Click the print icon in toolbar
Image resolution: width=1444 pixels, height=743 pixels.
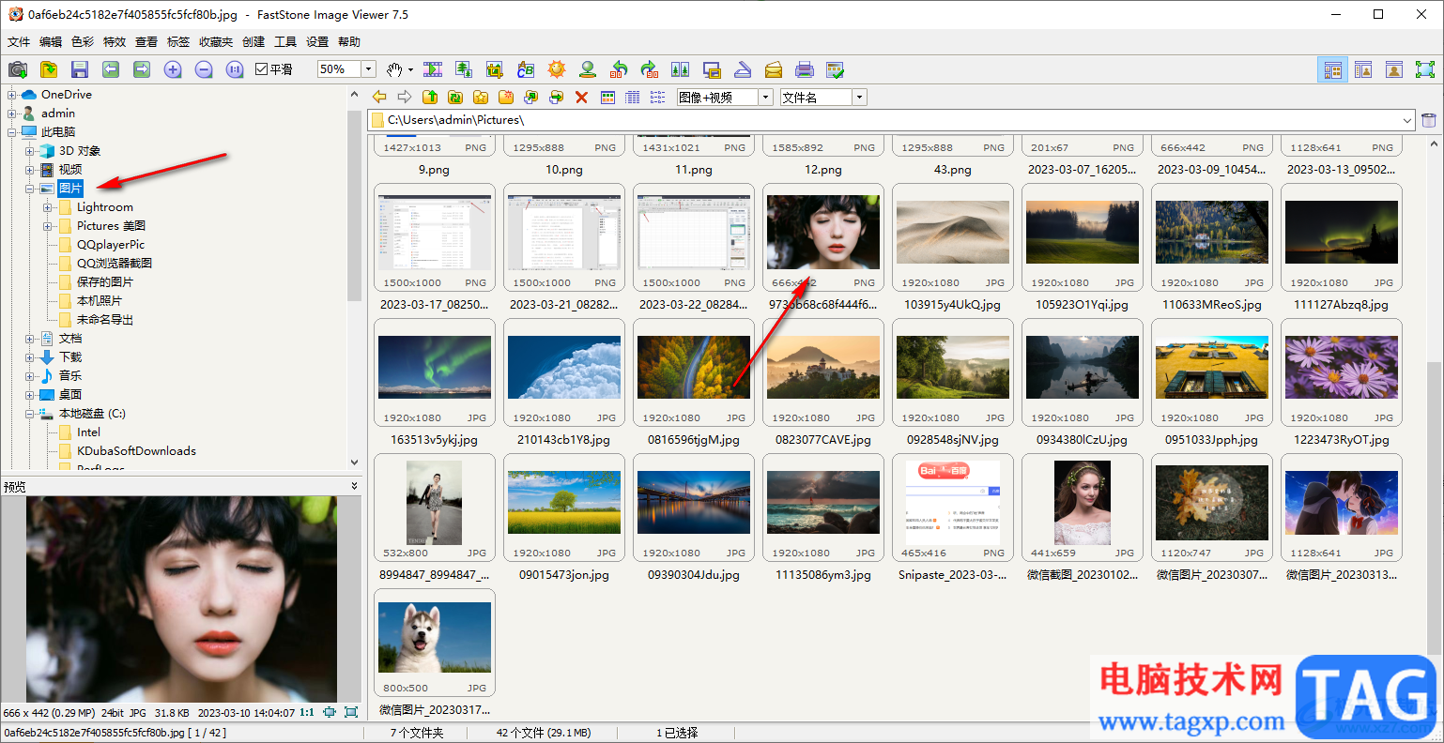pos(805,69)
